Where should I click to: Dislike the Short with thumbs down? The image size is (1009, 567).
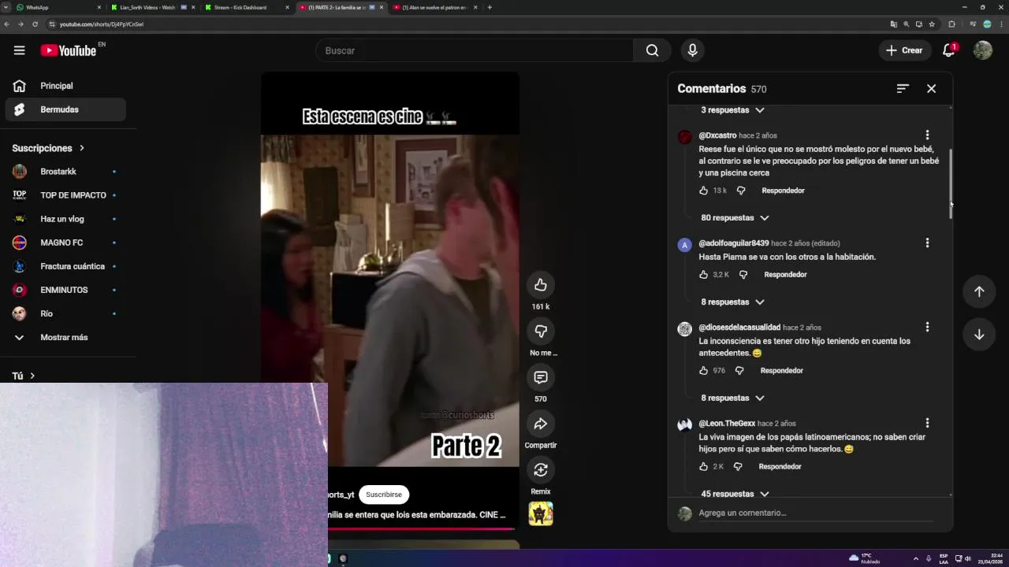541,331
